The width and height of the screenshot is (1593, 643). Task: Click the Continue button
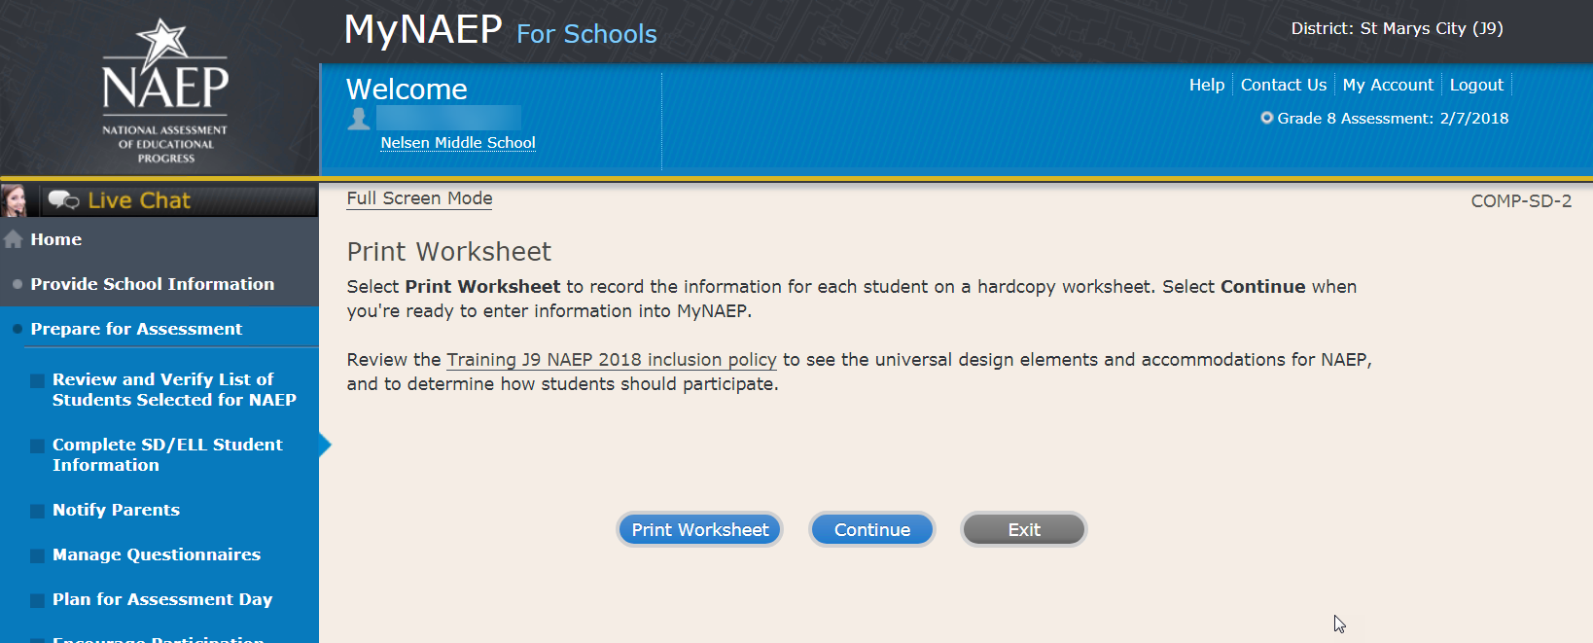871,530
